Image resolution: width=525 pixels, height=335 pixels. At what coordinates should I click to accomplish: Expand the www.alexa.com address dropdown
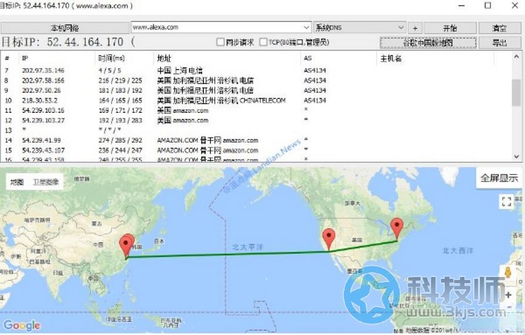point(307,28)
